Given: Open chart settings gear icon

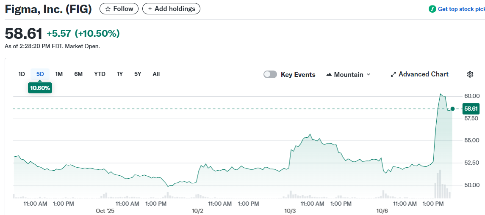Looking at the screenshot, I should coord(470,74).
